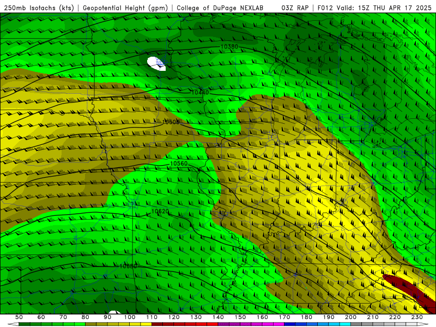Click the 100 value on the color scale
This screenshot has height=327, width=436.
pyautogui.click(x=130, y=317)
